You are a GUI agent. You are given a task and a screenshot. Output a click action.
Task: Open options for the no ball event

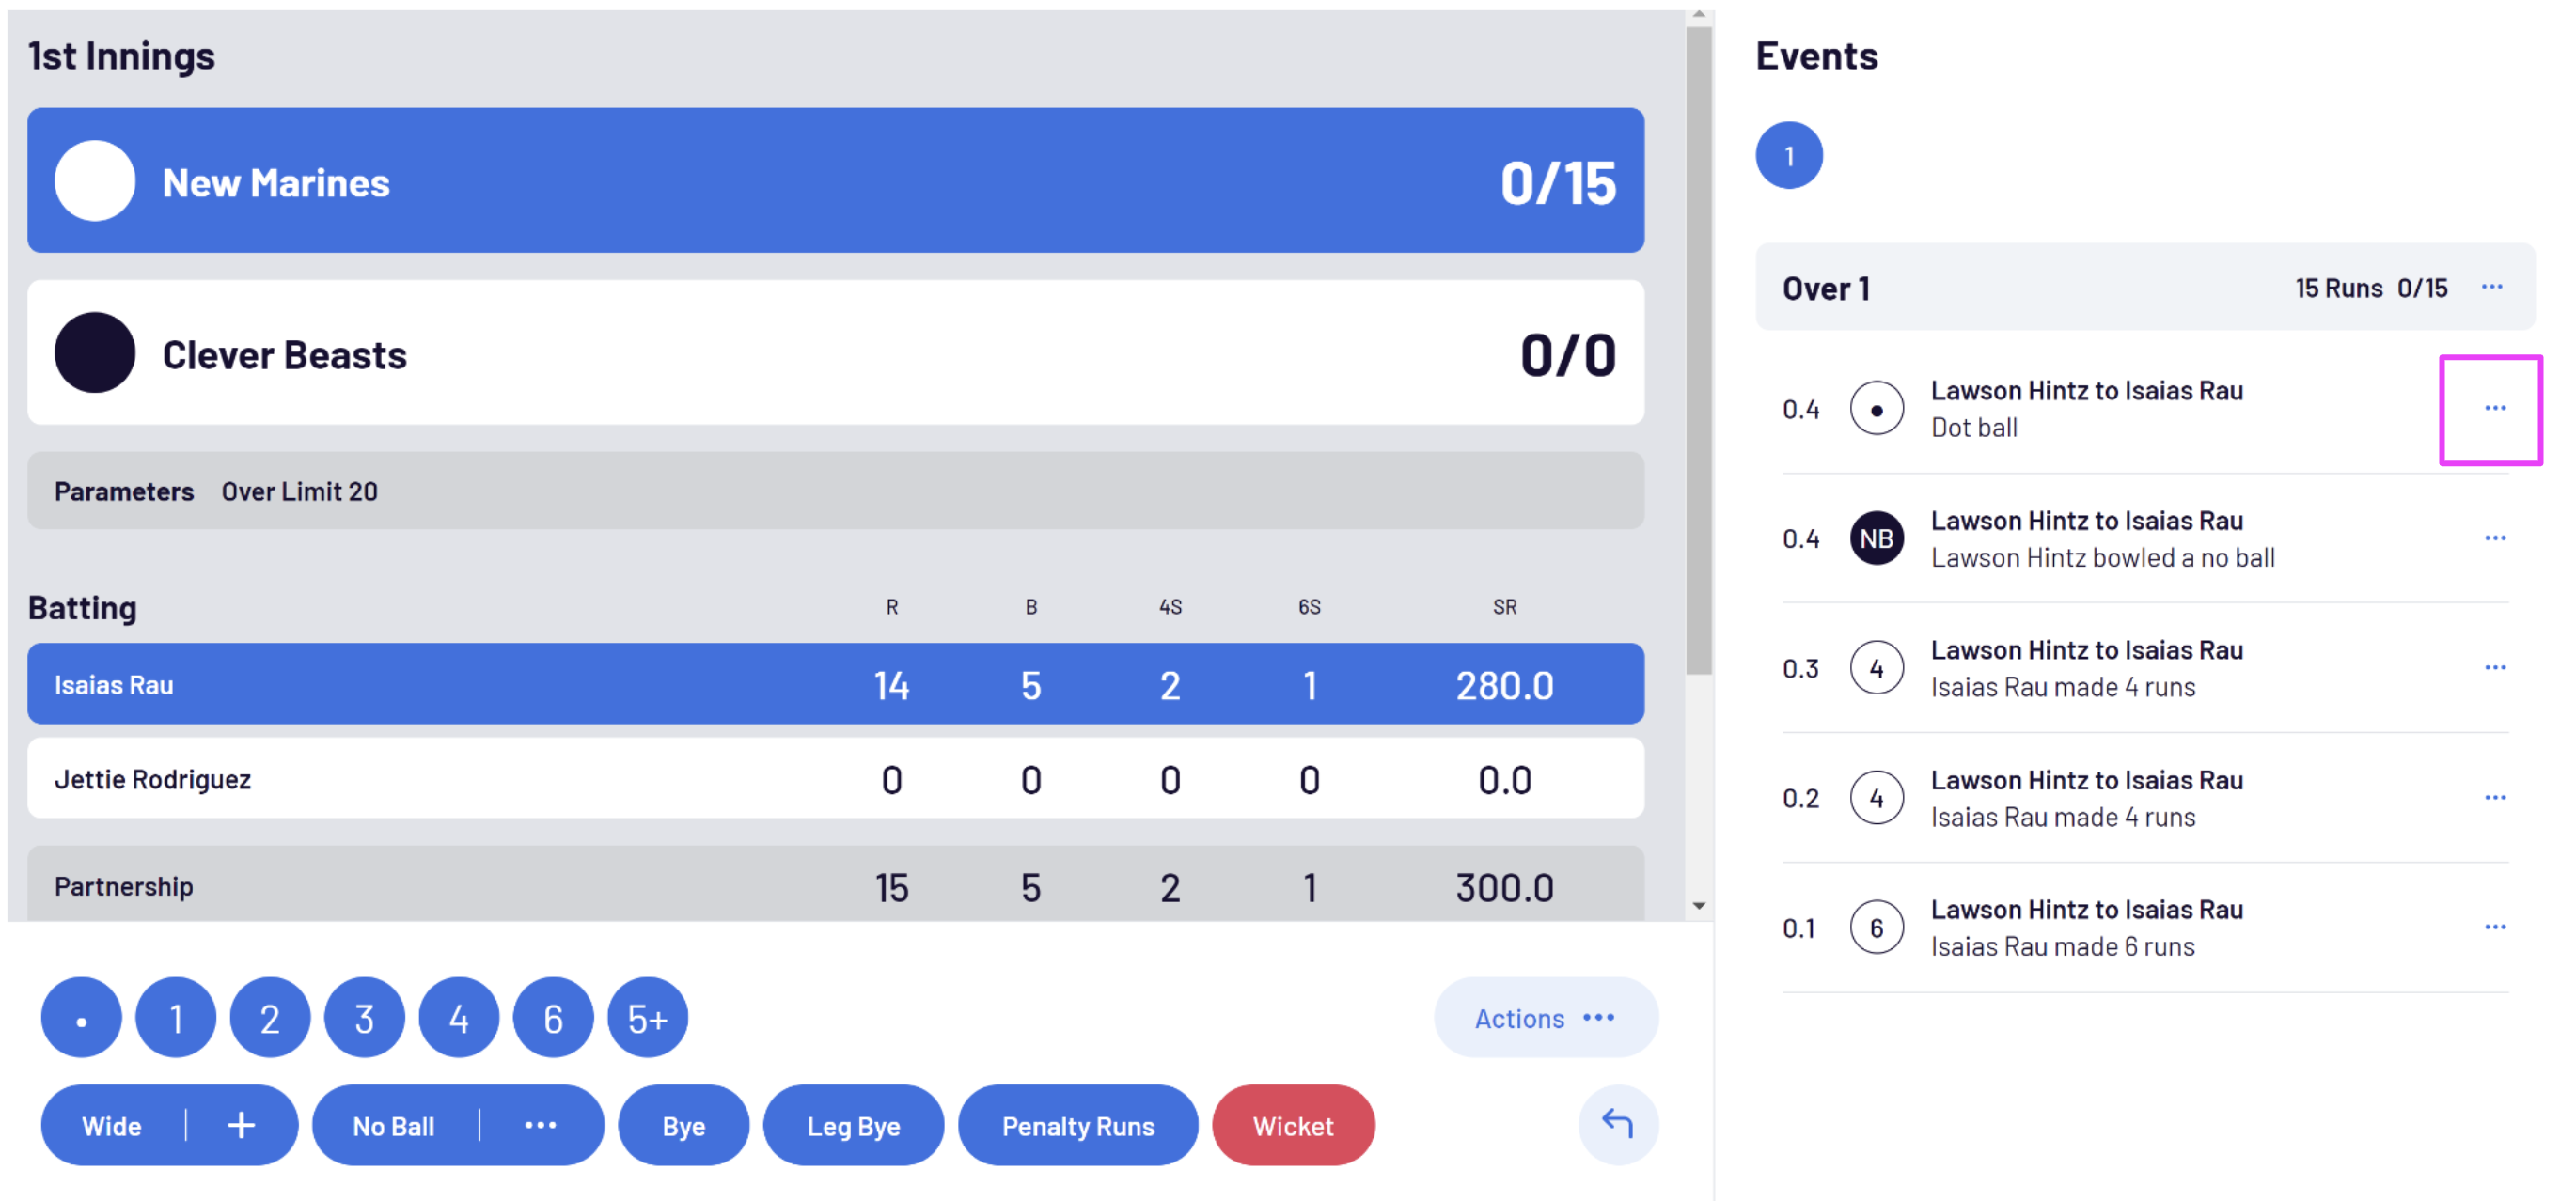pyautogui.click(x=2494, y=538)
